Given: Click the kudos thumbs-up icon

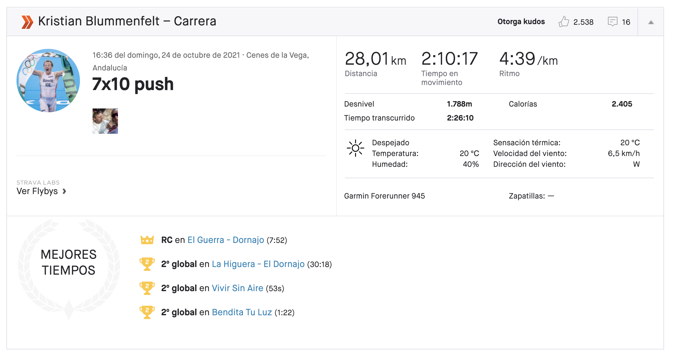Looking at the screenshot, I should [564, 22].
